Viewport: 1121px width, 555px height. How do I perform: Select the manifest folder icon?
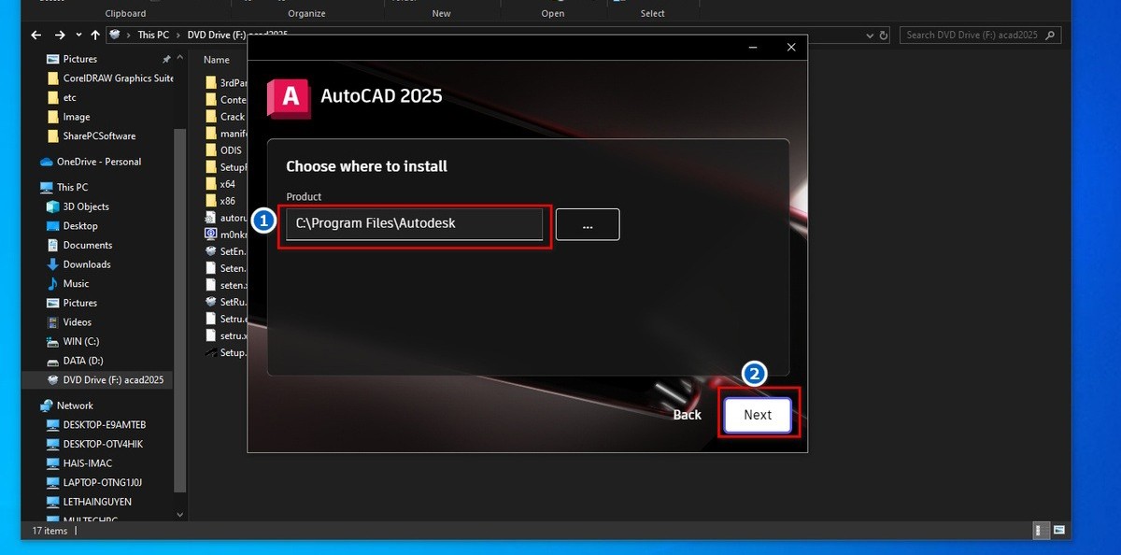[211, 133]
